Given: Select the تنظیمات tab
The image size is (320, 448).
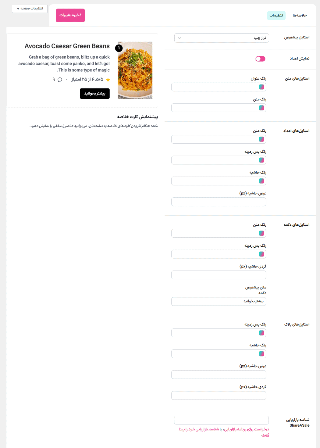Looking at the screenshot, I should click(276, 16).
